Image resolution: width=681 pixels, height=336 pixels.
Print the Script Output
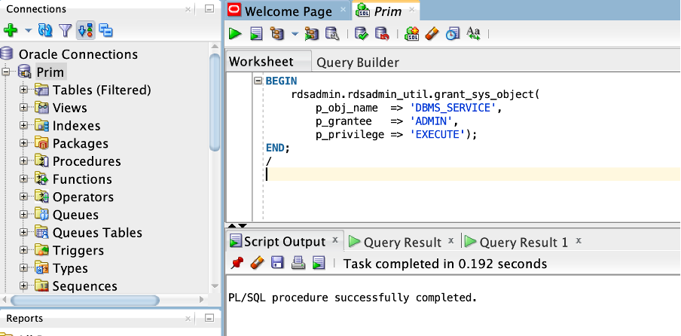coord(298,263)
